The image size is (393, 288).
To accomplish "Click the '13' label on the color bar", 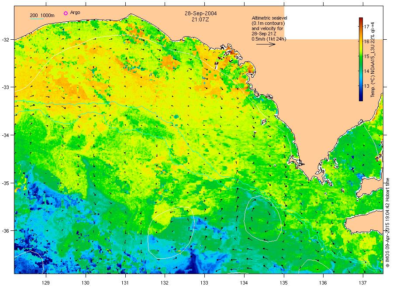I will (x=366, y=86).
